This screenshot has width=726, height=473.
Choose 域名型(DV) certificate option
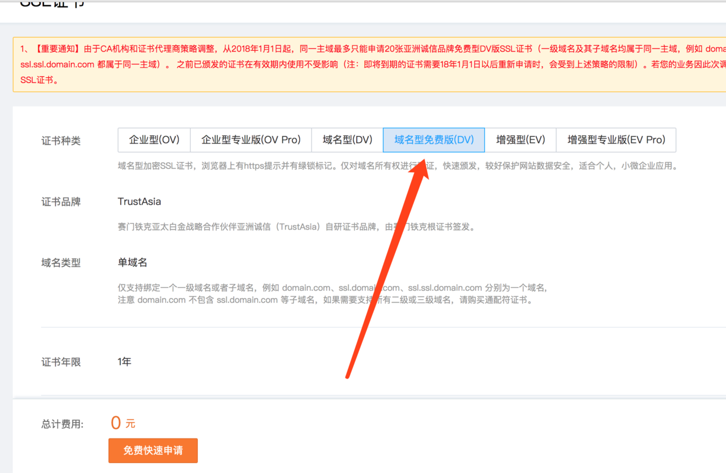tap(347, 140)
